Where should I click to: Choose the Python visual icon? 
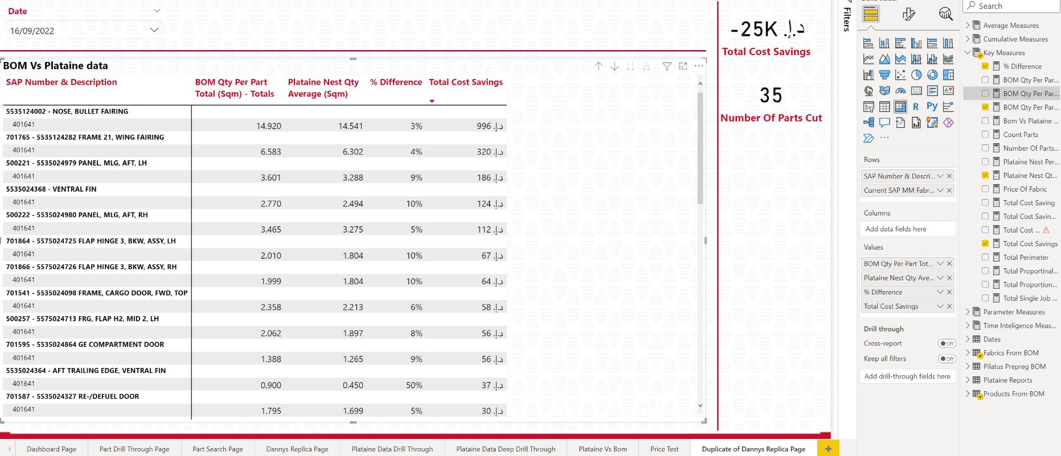tap(932, 106)
